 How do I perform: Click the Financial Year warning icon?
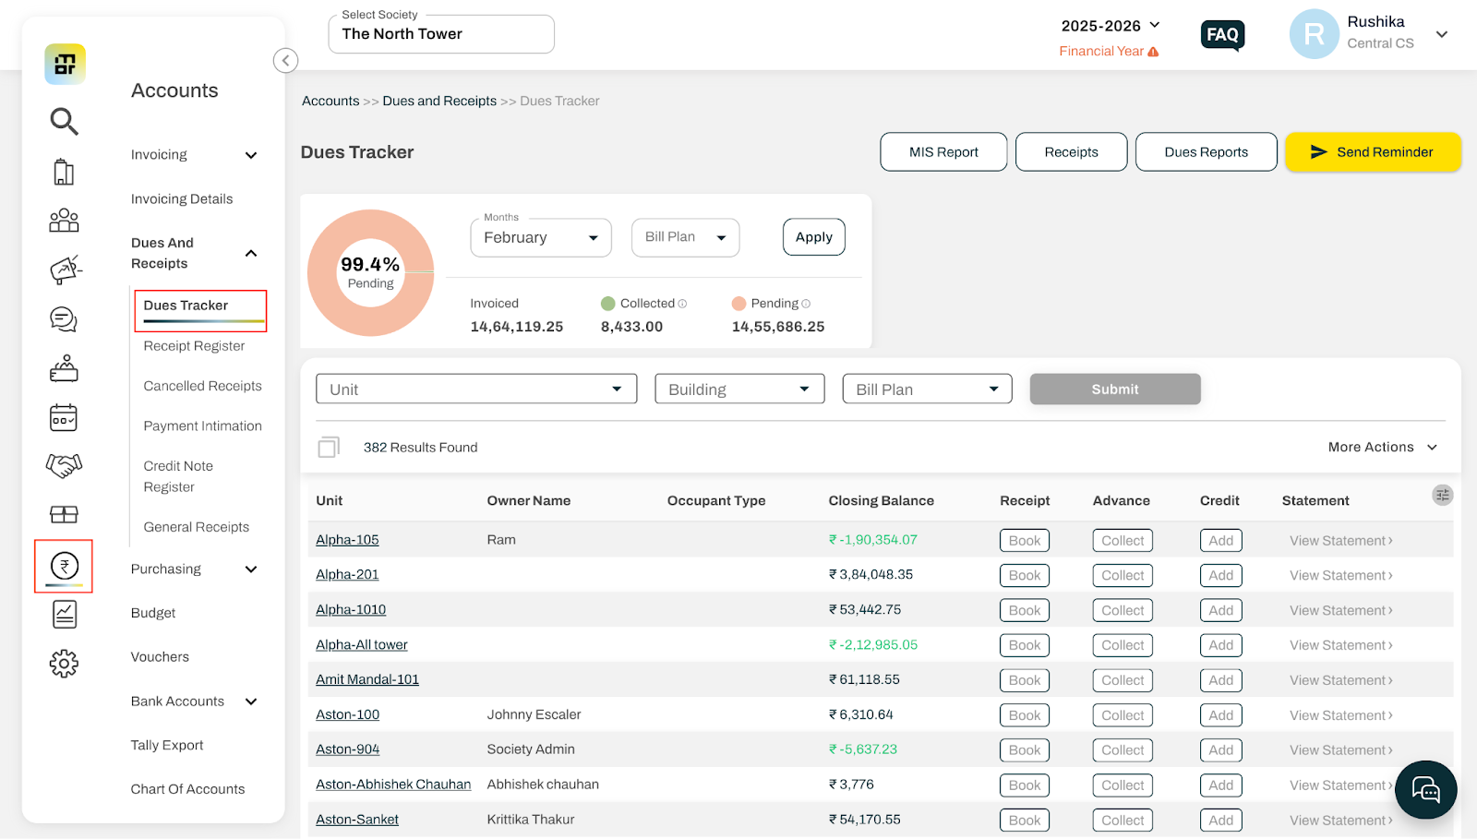[x=1153, y=52]
